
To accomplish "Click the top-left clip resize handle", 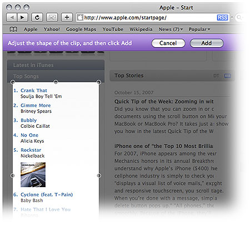I will point(13,82).
